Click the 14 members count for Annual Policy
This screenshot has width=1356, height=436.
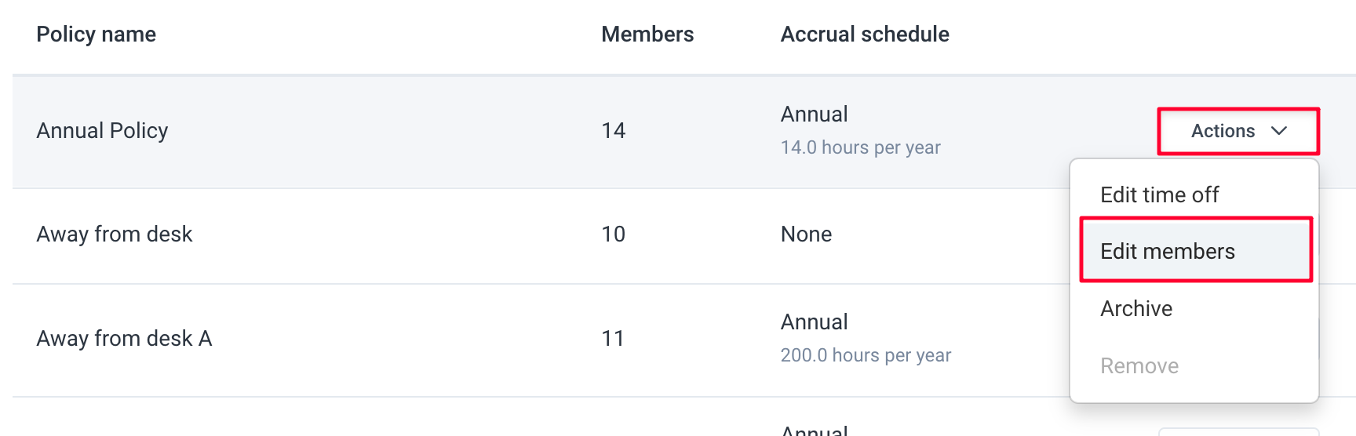(x=614, y=130)
